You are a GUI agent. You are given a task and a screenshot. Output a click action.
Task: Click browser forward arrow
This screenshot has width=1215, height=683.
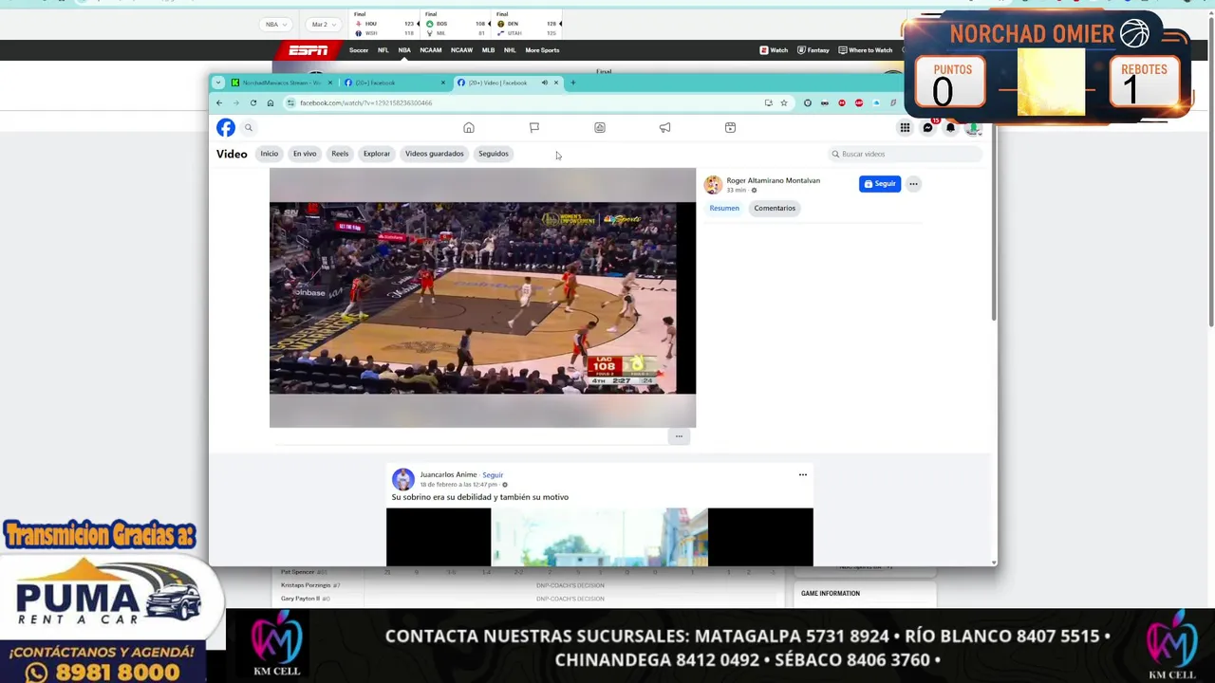(236, 102)
